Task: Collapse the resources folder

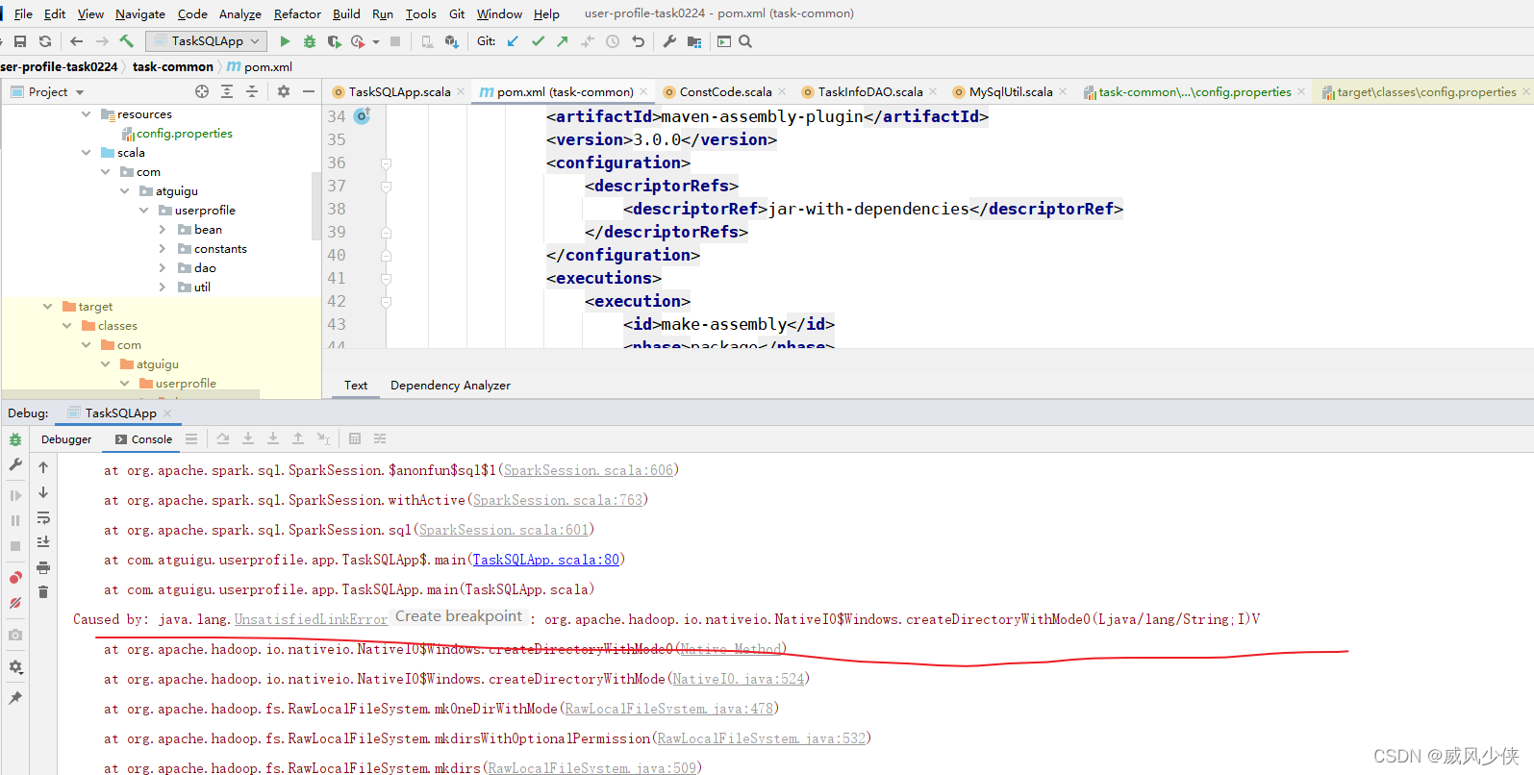Action: 86,114
